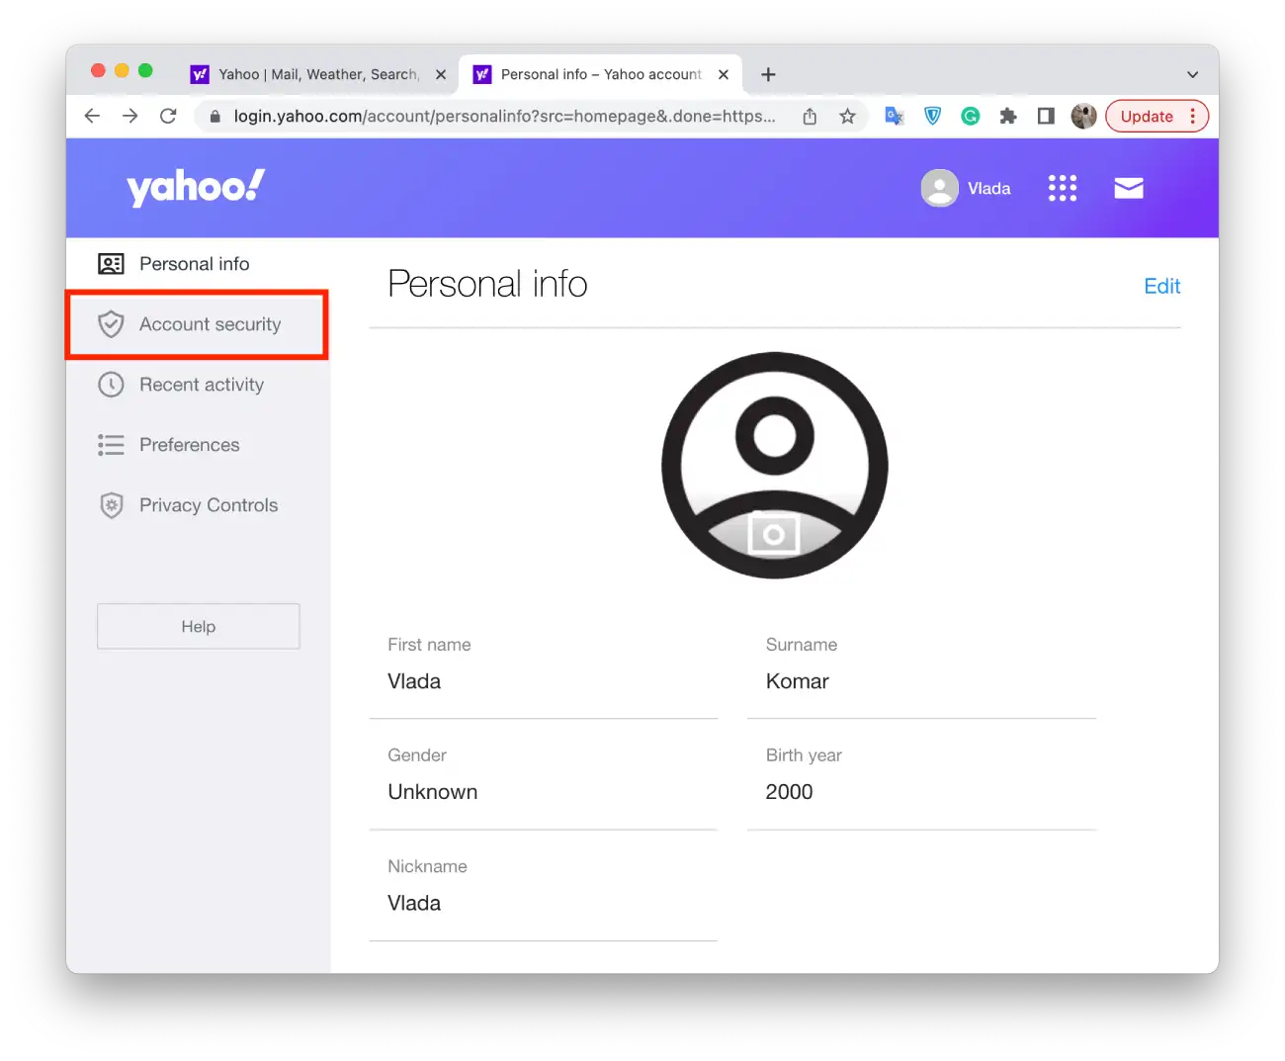The image size is (1285, 1061).
Task: Click the Account security shield icon
Action: click(111, 324)
